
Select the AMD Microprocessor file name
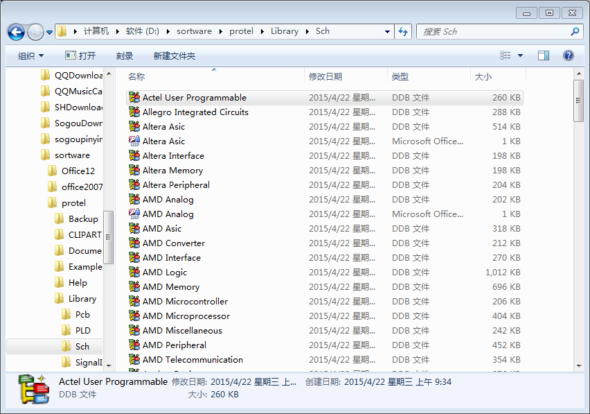(x=186, y=316)
